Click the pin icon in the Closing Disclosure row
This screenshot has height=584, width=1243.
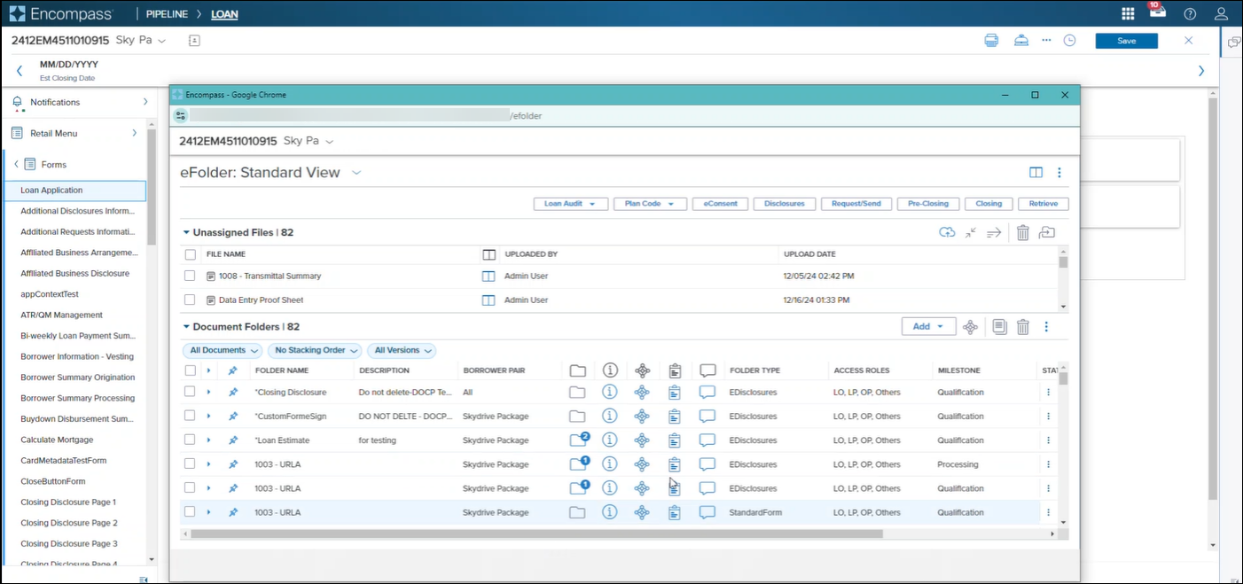pyautogui.click(x=233, y=392)
